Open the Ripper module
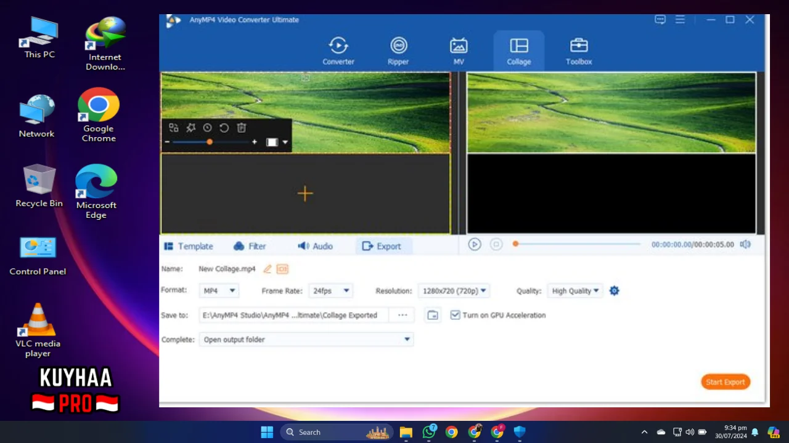Viewport: 789px width, 443px height. click(x=398, y=51)
